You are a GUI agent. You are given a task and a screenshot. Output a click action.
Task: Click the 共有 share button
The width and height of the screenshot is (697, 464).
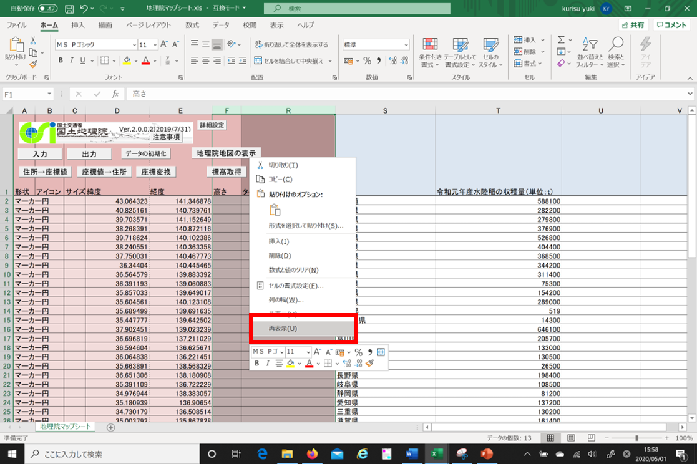click(633, 26)
